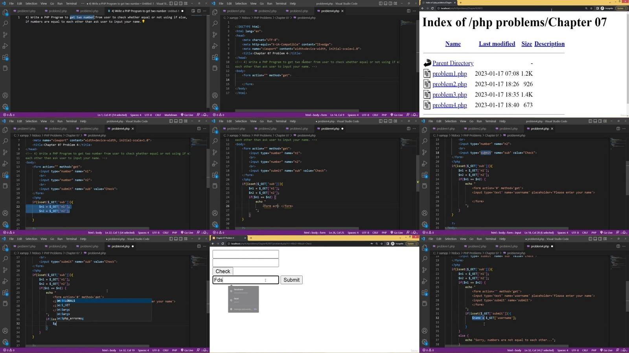The height and width of the screenshot is (353, 629).
Task: Open new tab beside Chapter 07 Problem 4 tab
Action: (251, 238)
